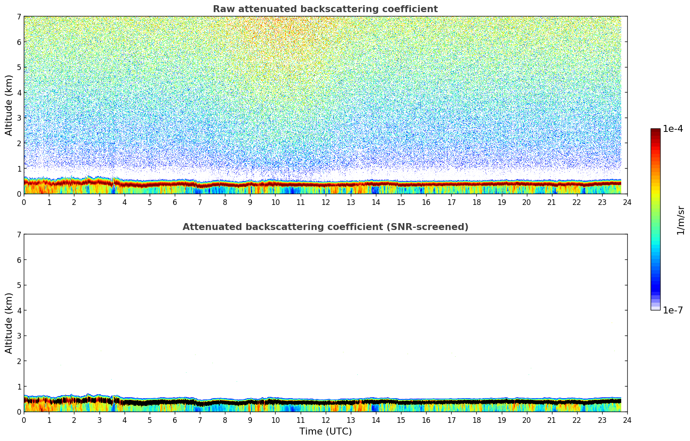Click the 7 km altitude tick on upper plot
This screenshot has height=441, width=690.
19,16
